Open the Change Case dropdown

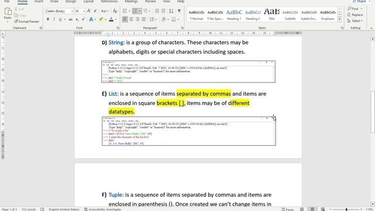pyautogui.click(x=104, y=11)
